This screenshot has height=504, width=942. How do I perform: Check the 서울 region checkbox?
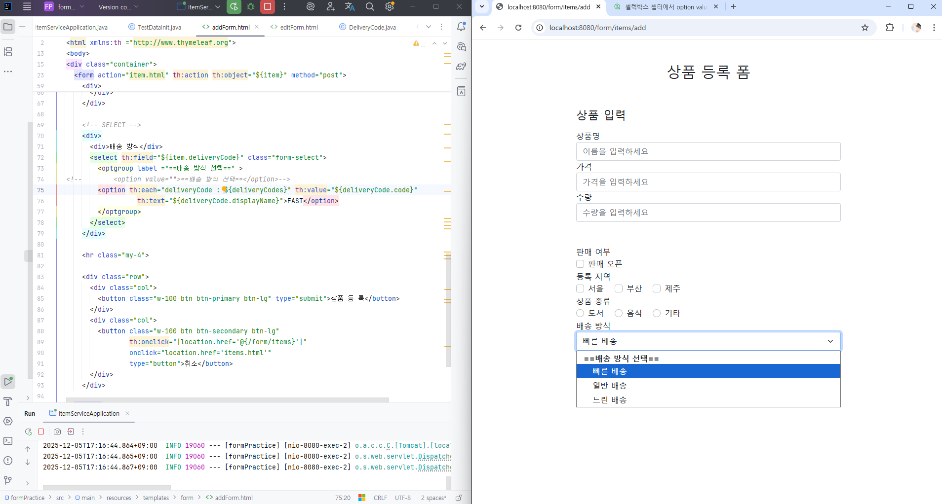click(x=580, y=288)
